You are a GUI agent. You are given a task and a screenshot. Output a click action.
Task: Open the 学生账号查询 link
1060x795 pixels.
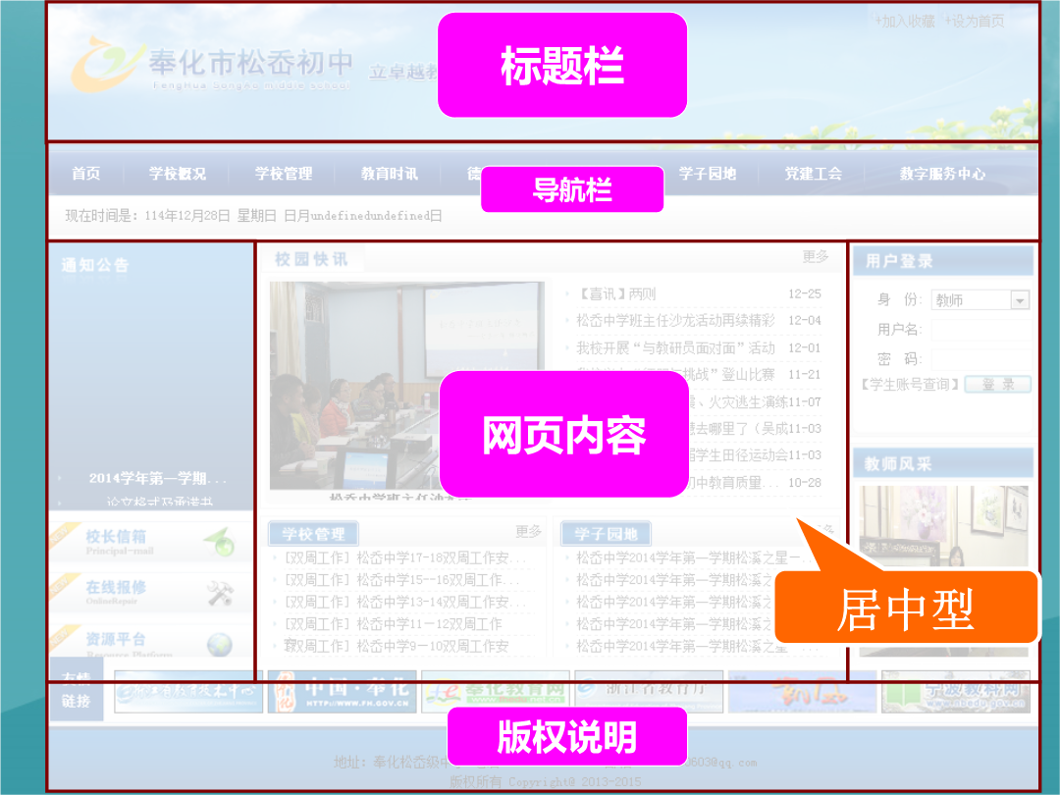910,384
